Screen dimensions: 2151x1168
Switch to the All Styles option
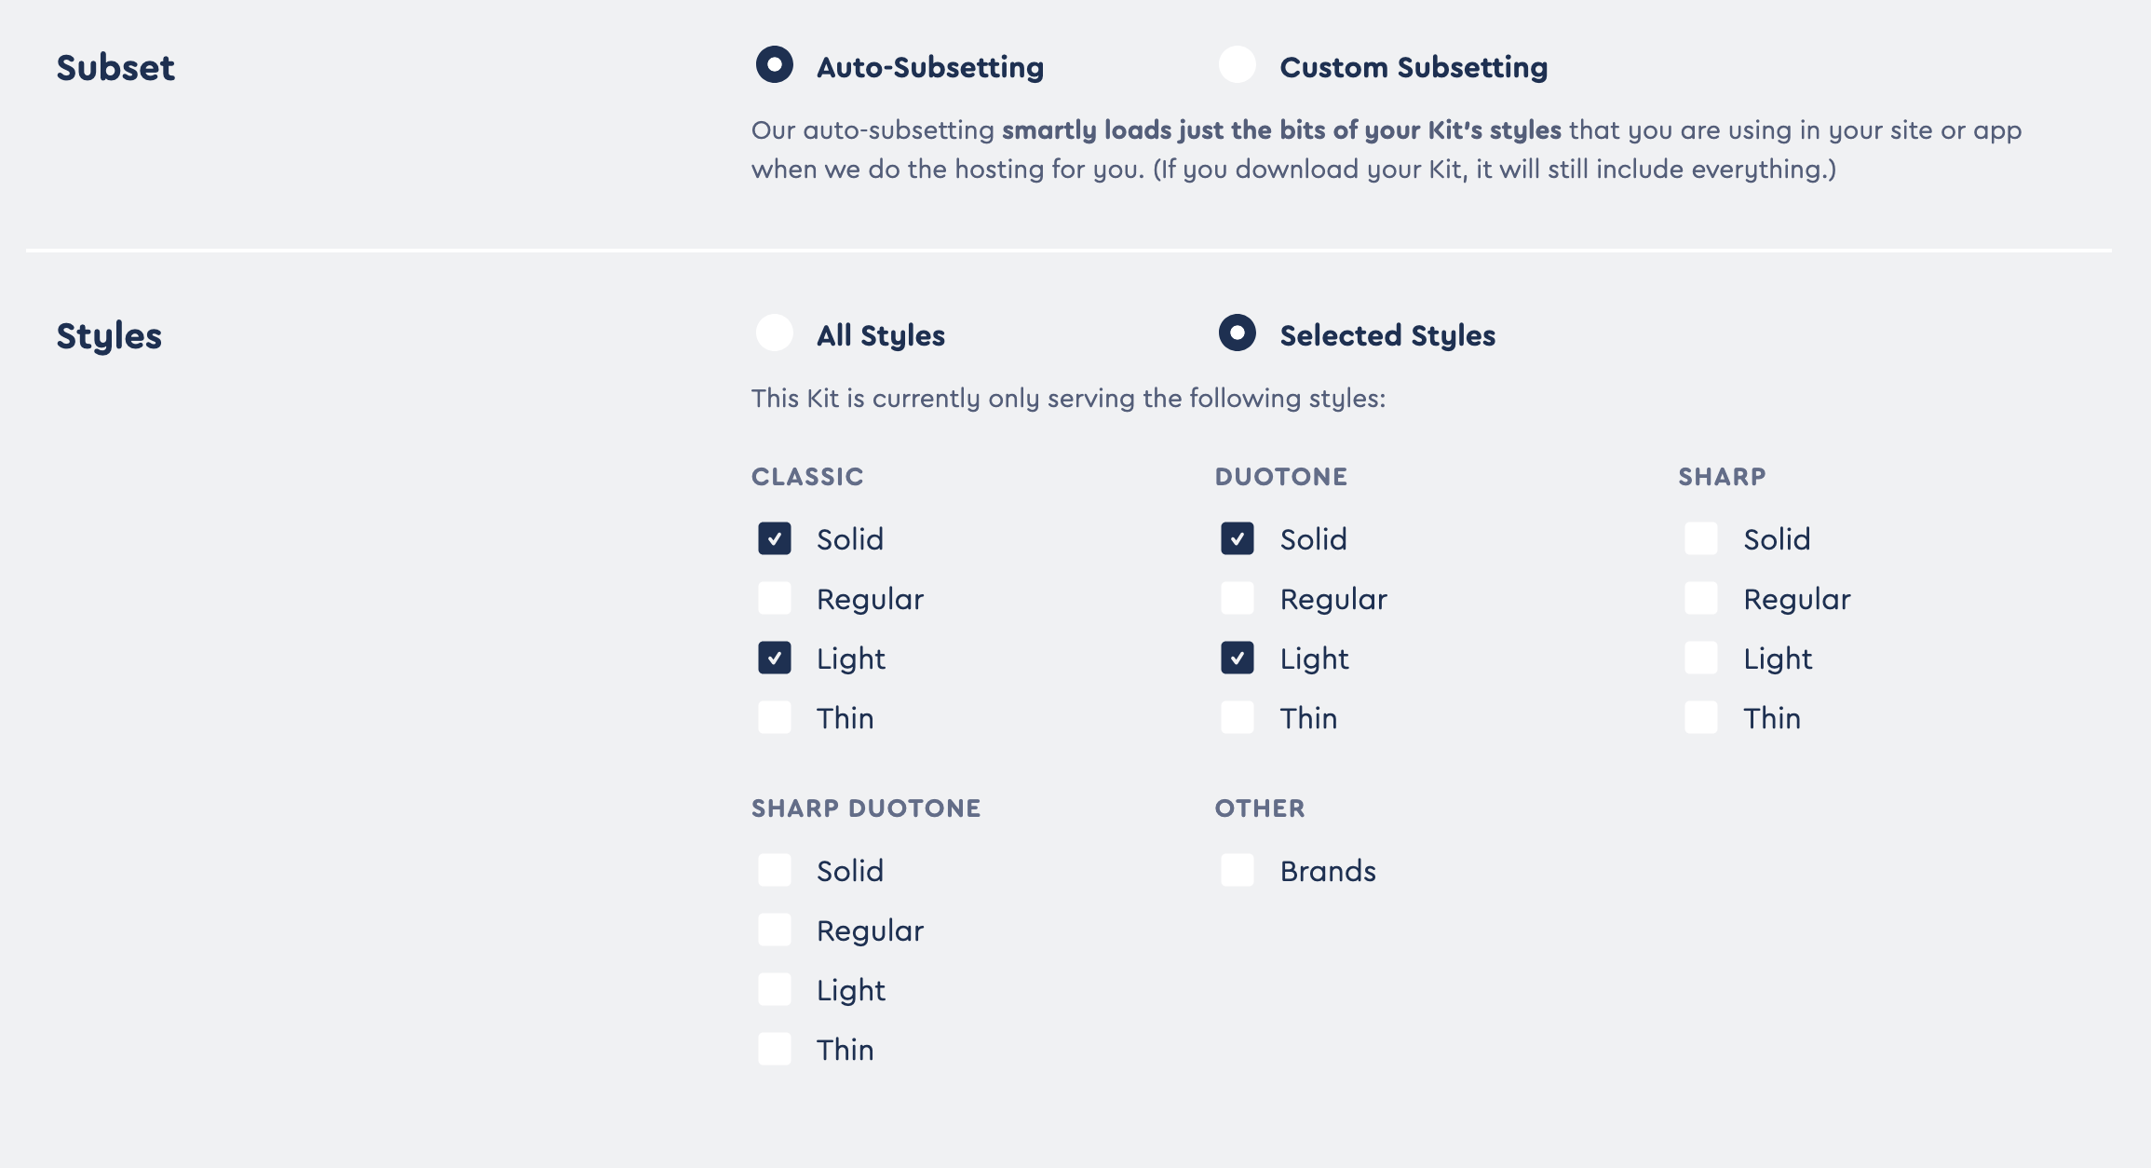point(774,334)
